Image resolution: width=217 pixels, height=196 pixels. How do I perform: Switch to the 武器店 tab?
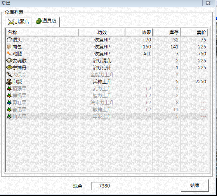18,22
